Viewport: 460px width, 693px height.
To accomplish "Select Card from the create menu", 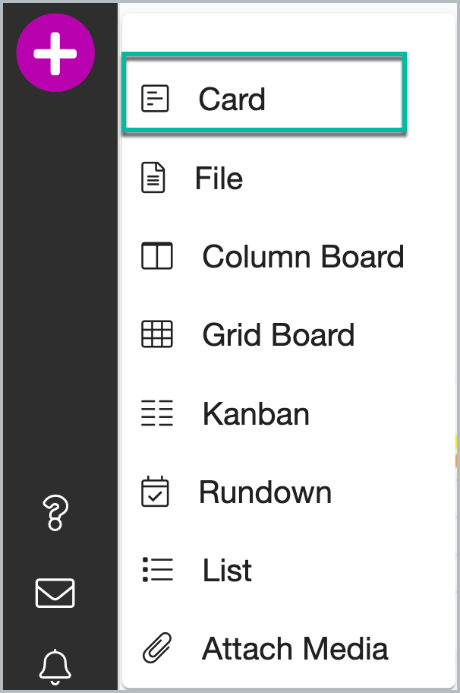I will [264, 92].
